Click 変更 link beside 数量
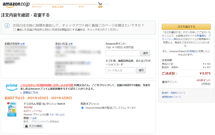The image size is (215, 135). [x=34, y=118]
